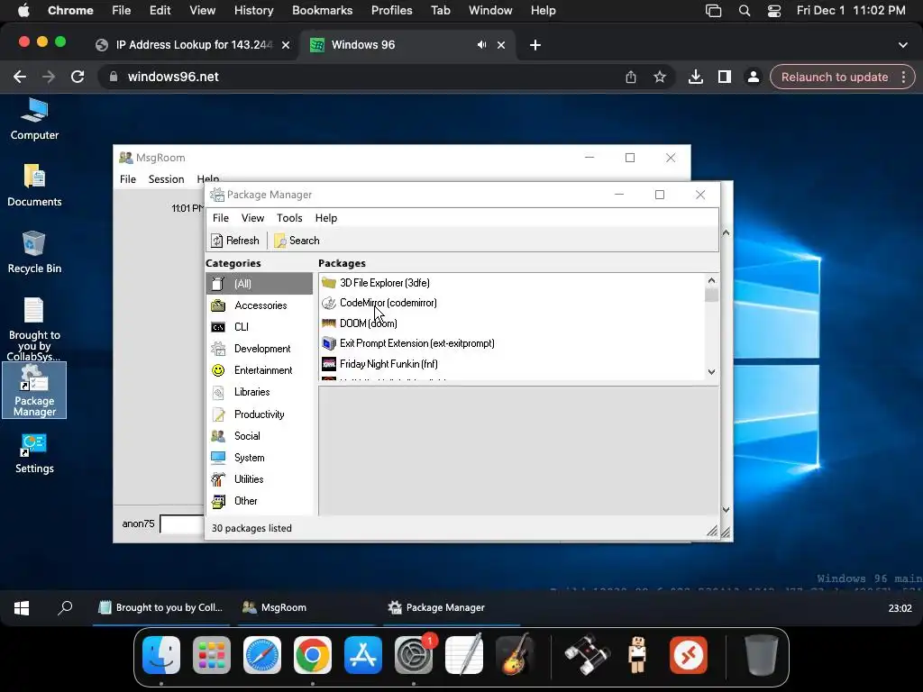
Task: Click the windows96.net address bar
Action: click(365, 77)
